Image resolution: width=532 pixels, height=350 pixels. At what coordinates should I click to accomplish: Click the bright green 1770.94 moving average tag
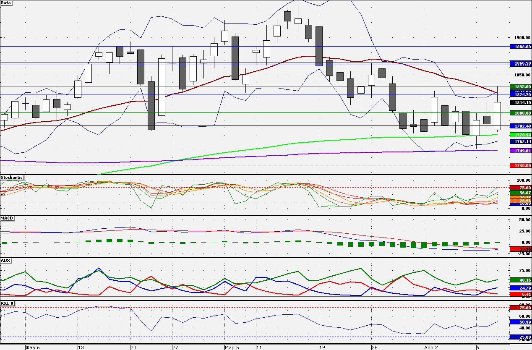(x=521, y=135)
